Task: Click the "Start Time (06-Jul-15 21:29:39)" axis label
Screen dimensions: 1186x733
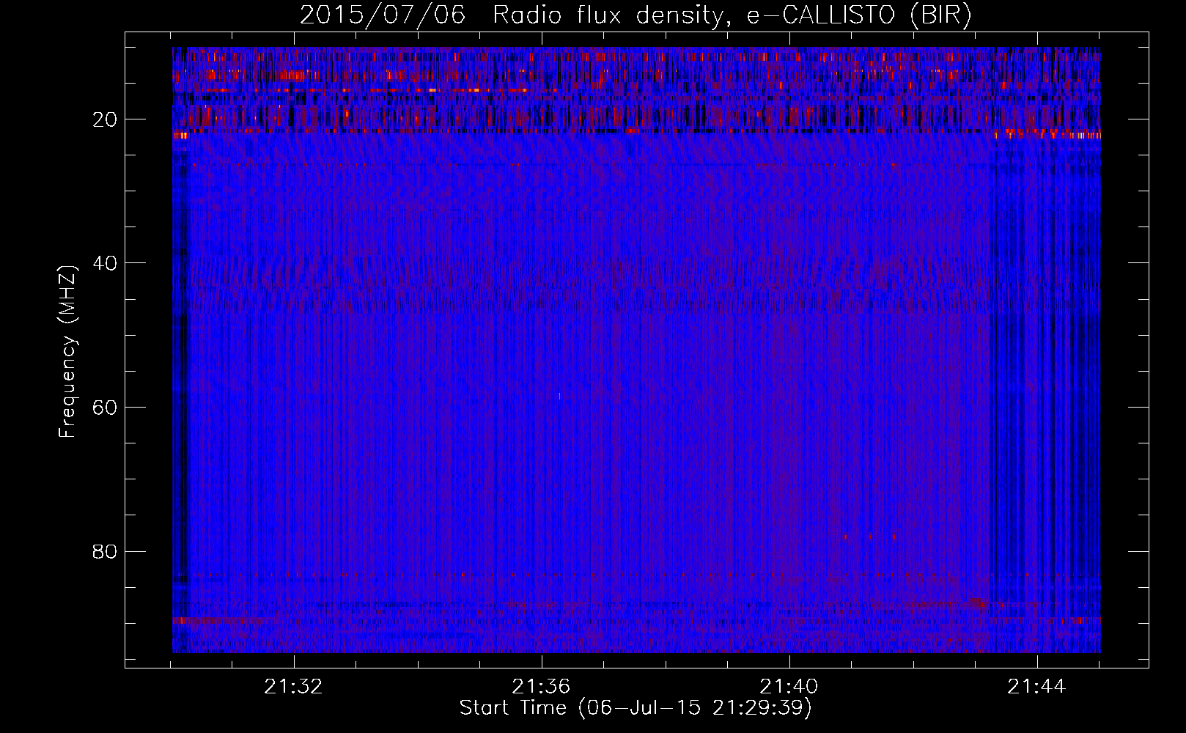Action: coord(636,708)
